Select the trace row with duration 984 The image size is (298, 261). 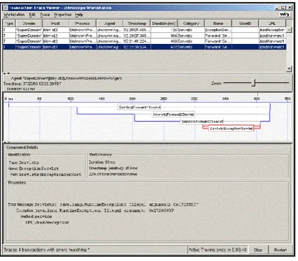pos(145,36)
